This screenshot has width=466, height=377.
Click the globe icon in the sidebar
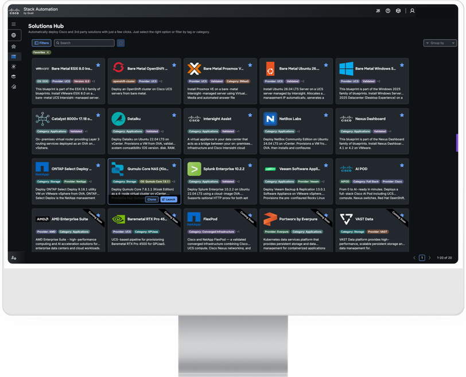pos(14,35)
